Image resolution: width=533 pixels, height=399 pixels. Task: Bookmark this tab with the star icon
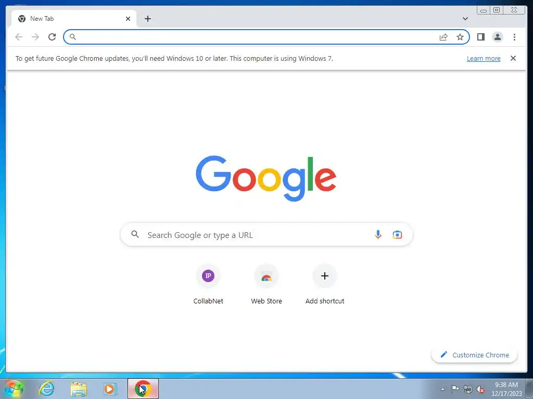(x=460, y=37)
